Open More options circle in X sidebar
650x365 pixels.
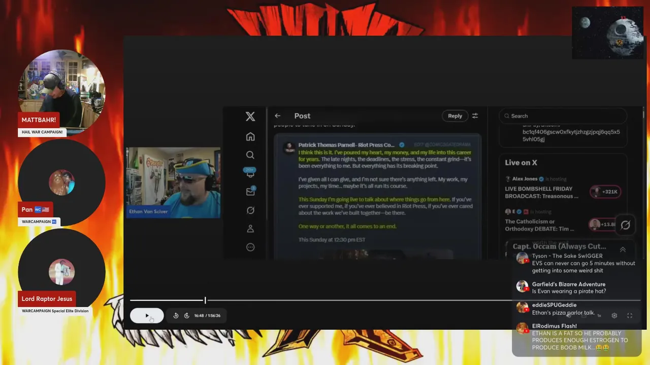point(250,247)
